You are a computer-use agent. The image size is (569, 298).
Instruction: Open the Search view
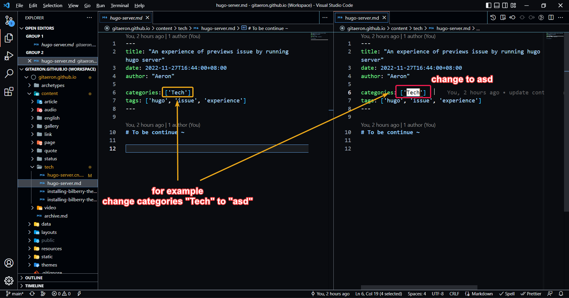(9, 73)
